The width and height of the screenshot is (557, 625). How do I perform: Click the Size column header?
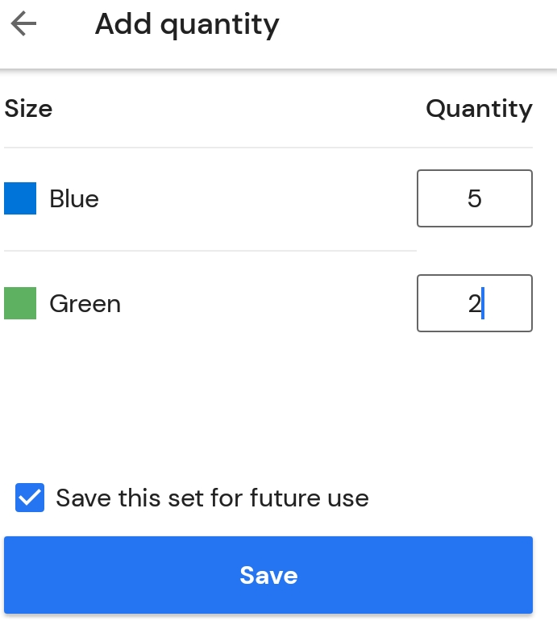pyautogui.click(x=28, y=109)
